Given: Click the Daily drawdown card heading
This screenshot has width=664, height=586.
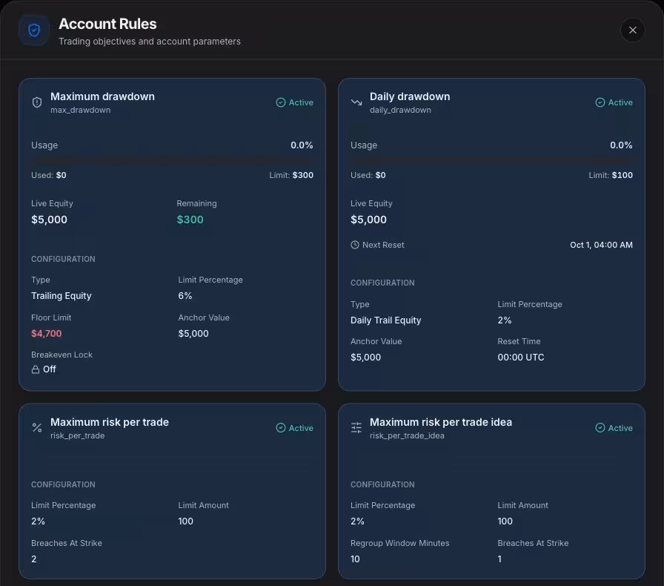Looking at the screenshot, I should pyautogui.click(x=410, y=96).
